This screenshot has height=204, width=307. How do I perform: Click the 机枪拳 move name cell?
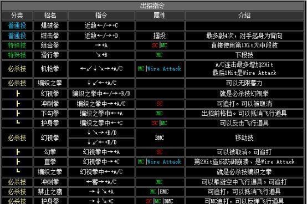pos(50,69)
